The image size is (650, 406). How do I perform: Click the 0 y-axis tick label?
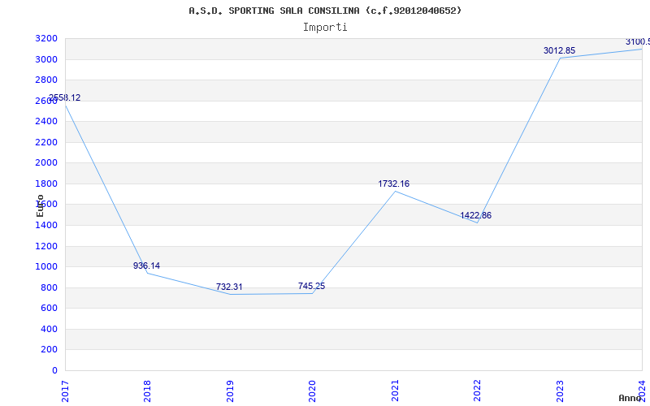[55, 371]
